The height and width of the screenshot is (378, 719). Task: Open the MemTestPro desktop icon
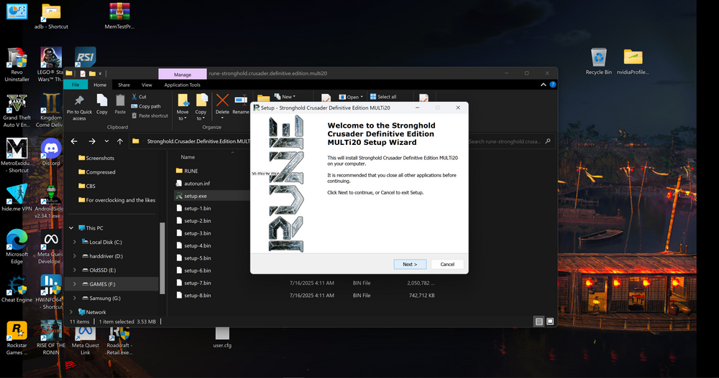(x=119, y=16)
